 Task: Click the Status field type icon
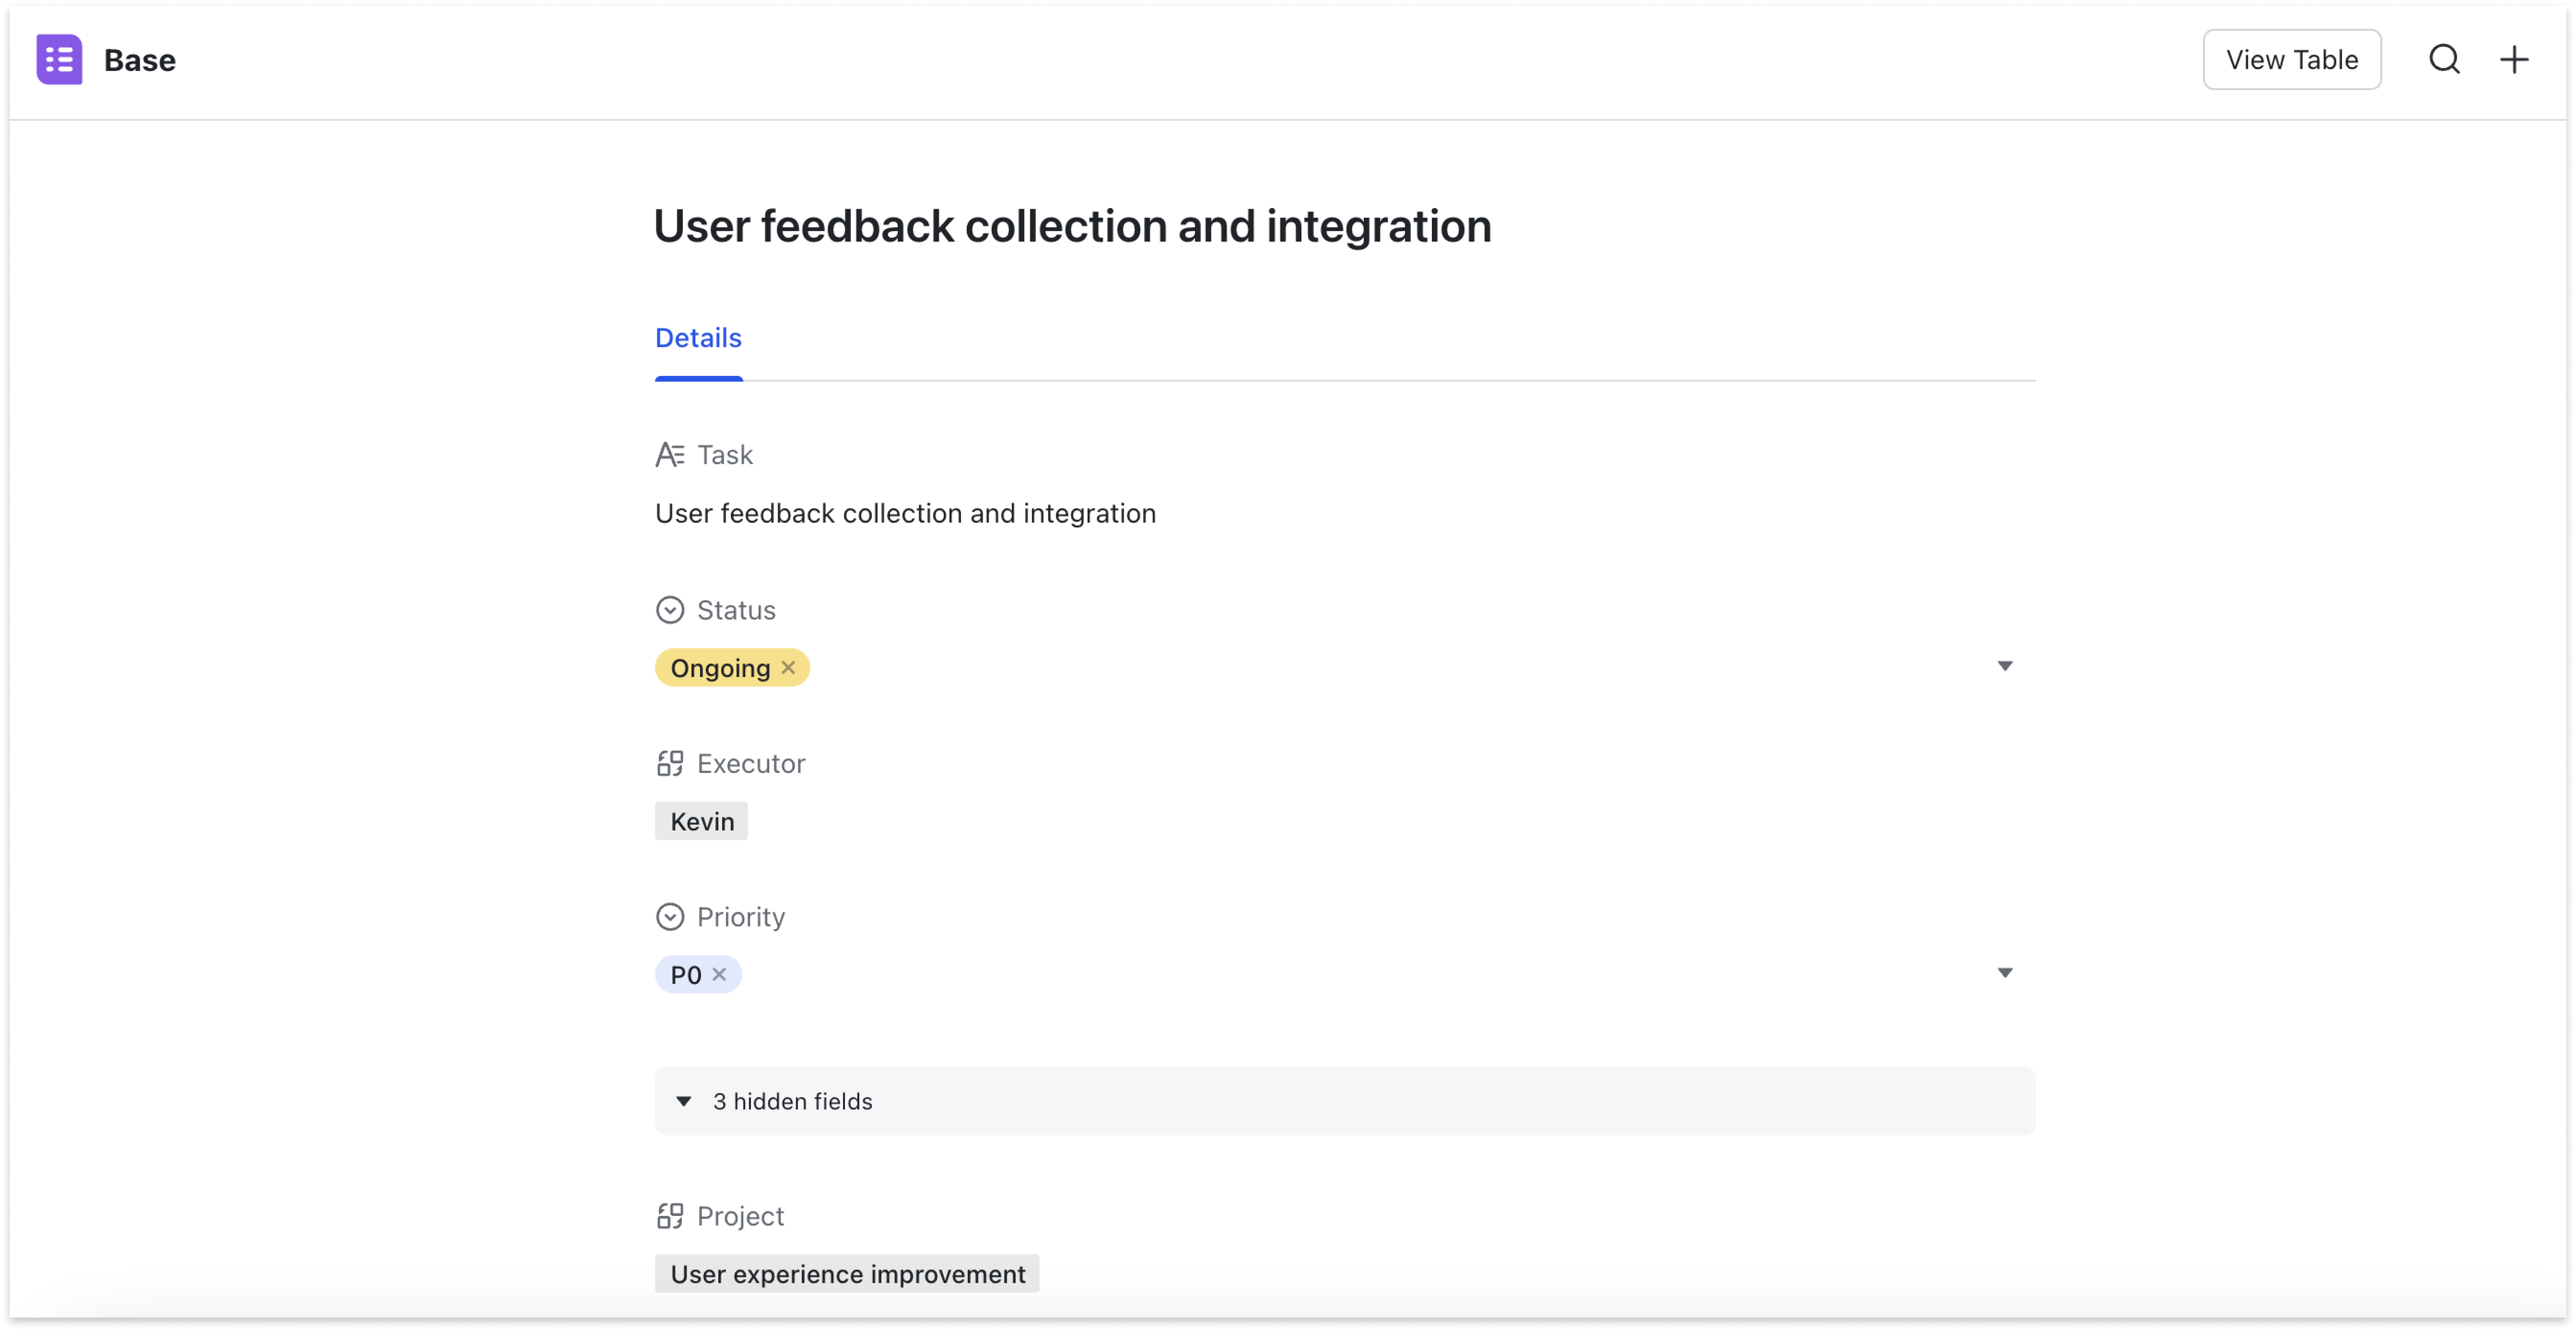669,610
